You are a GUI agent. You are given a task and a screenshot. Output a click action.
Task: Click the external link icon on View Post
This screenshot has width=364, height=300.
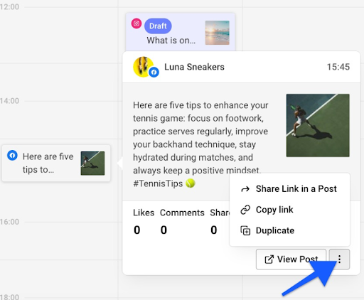(269, 259)
